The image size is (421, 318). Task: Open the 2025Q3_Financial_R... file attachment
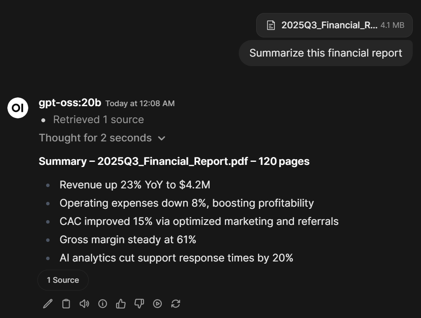(x=329, y=25)
